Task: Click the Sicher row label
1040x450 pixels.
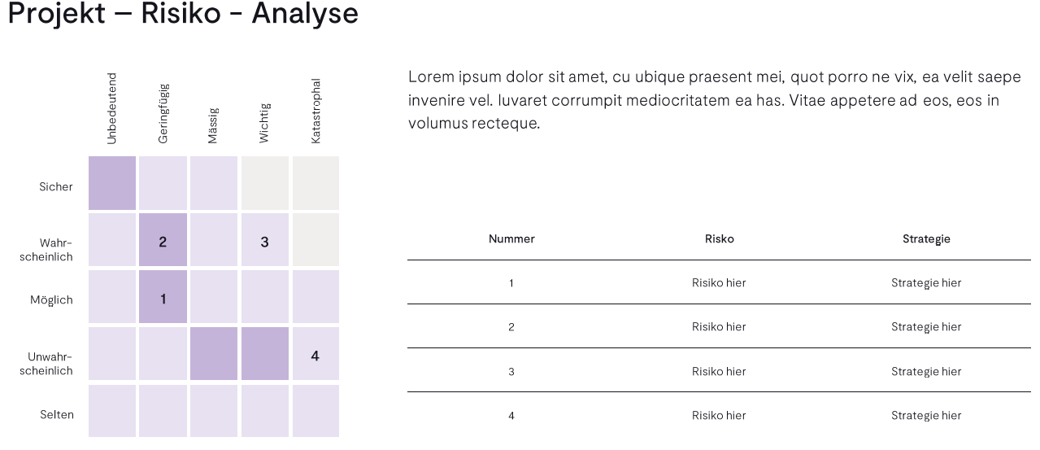Action: tap(56, 186)
